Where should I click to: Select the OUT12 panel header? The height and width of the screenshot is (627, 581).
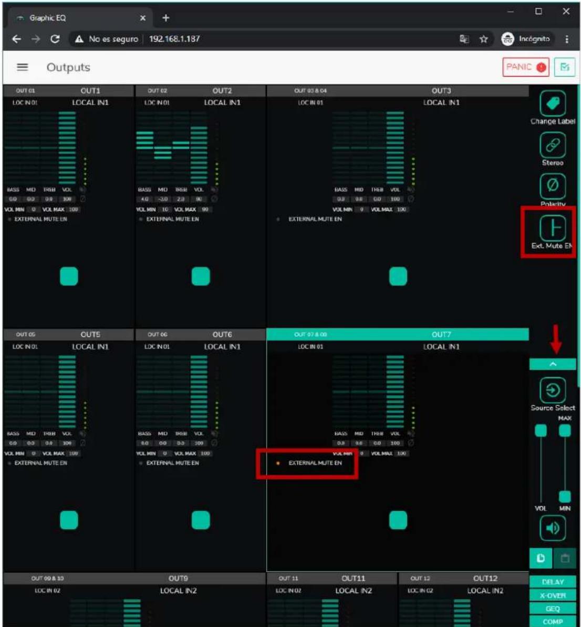(464, 578)
